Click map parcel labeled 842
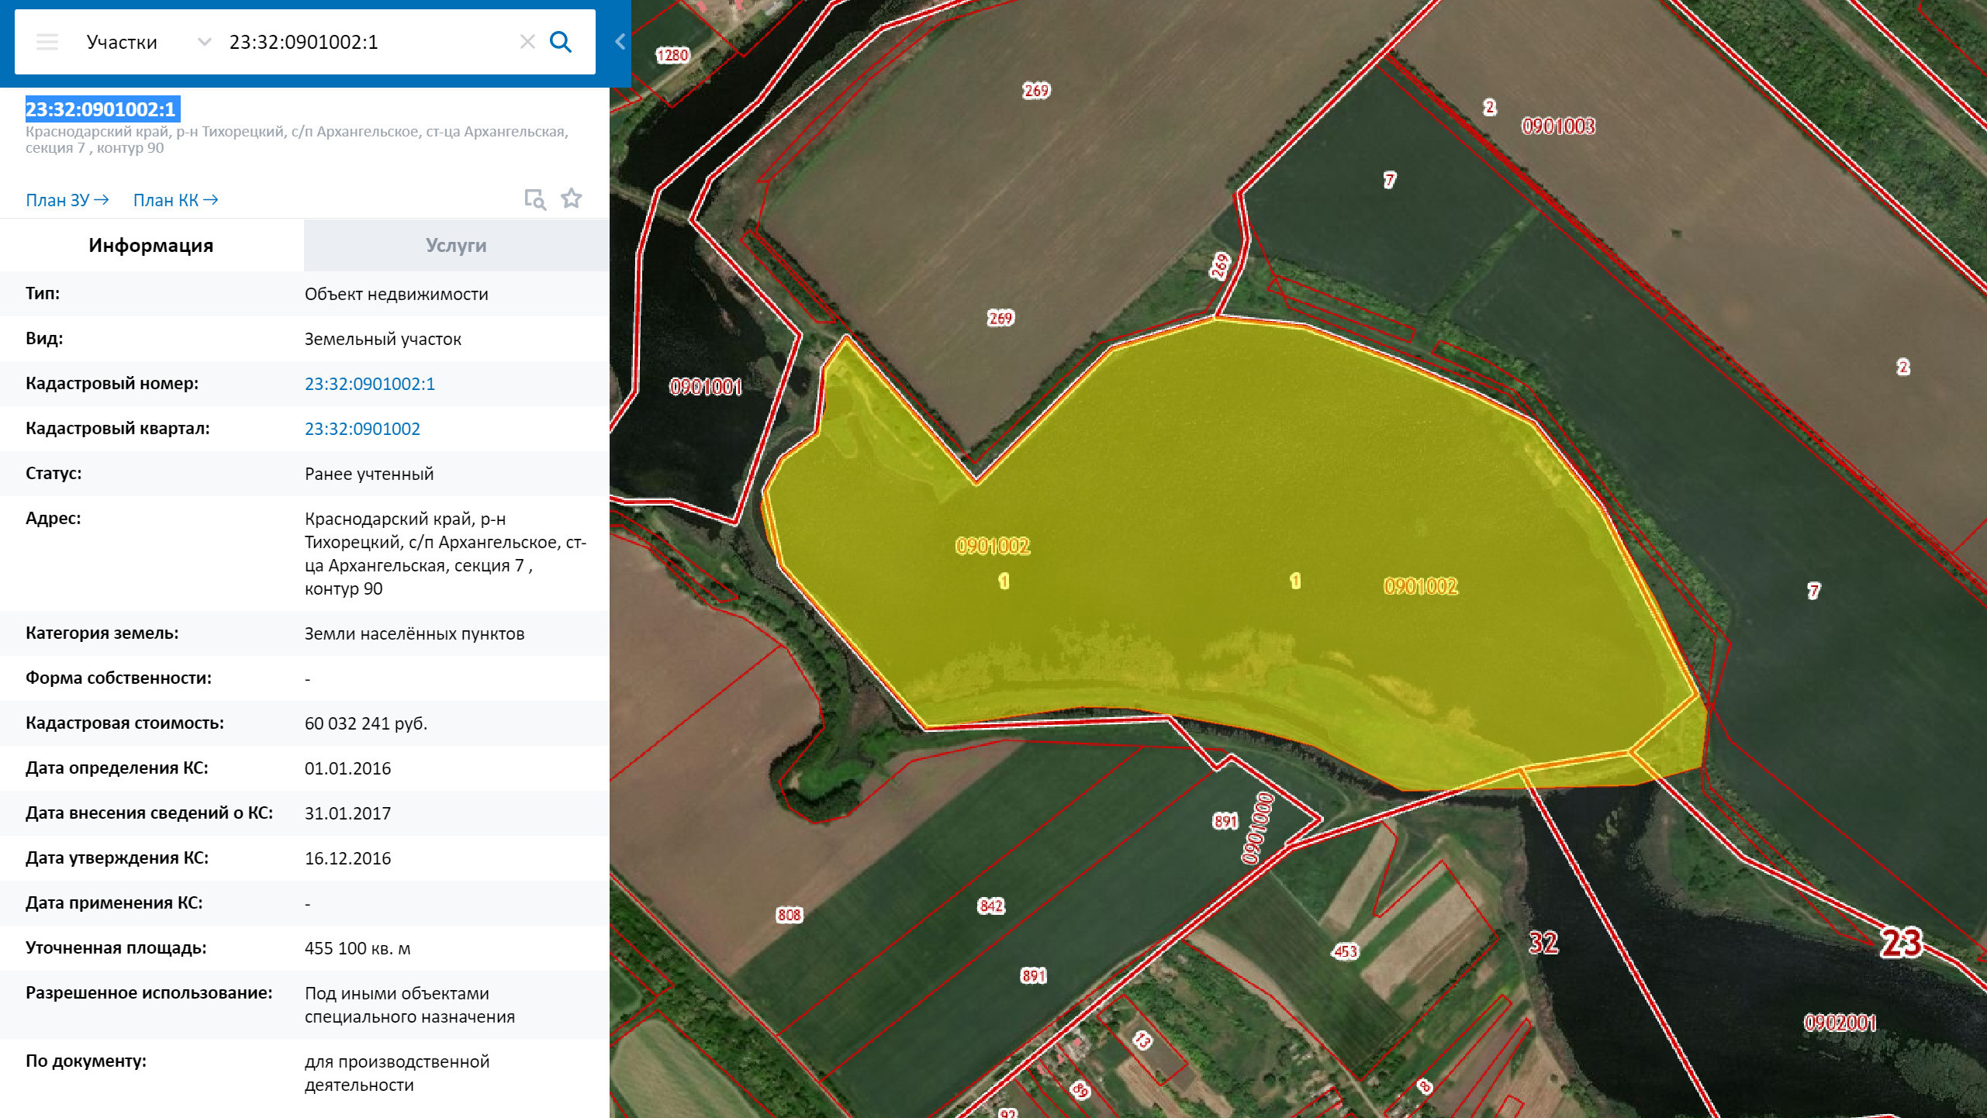Screen dimensions: 1987x1118 point(991,906)
